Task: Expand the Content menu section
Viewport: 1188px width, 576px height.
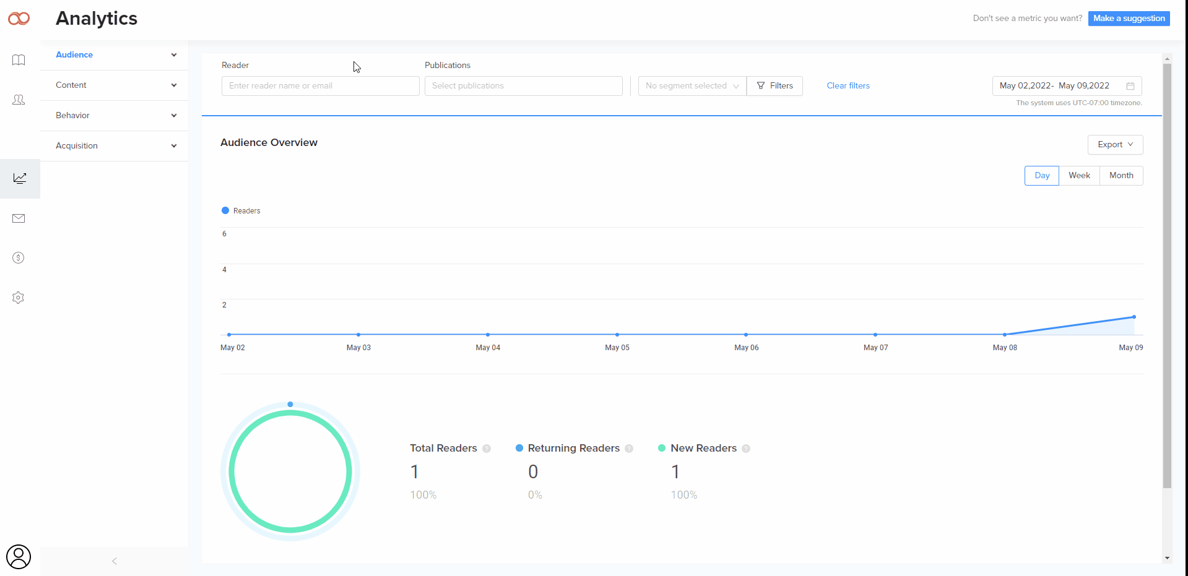Action: [x=115, y=85]
